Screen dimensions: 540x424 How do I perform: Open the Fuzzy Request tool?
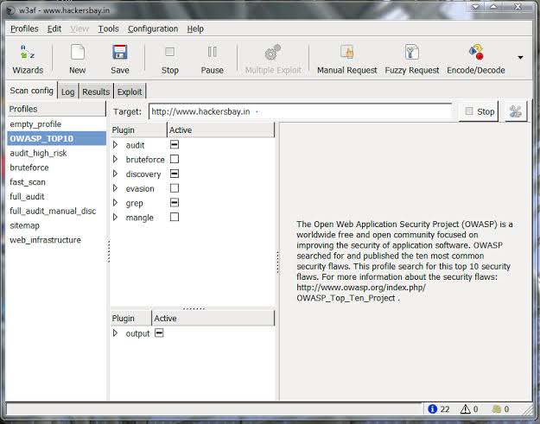tap(411, 59)
